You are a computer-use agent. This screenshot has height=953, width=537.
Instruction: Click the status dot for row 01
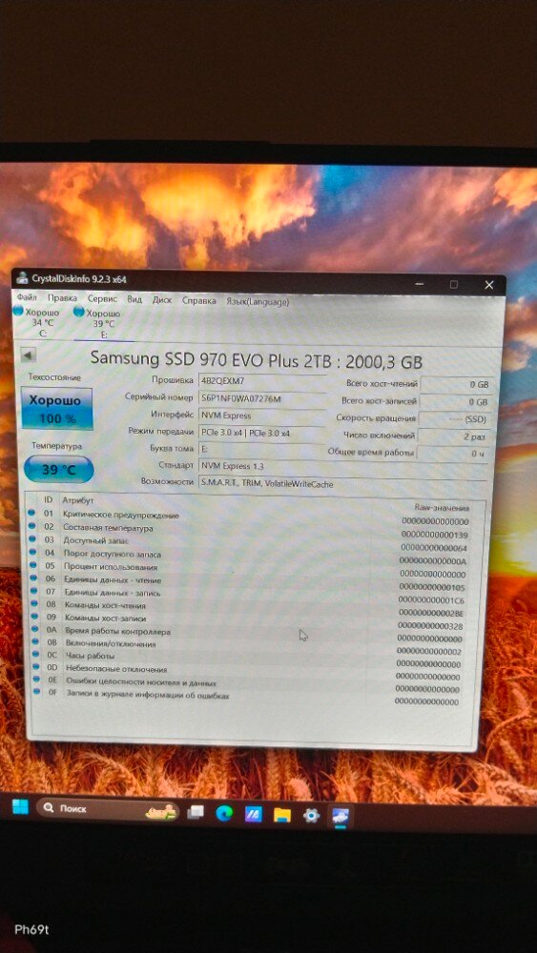pos(31,513)
